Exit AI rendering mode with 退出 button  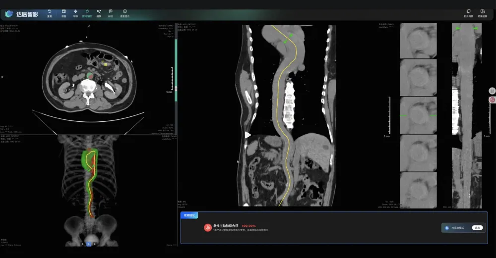[477, 228]
